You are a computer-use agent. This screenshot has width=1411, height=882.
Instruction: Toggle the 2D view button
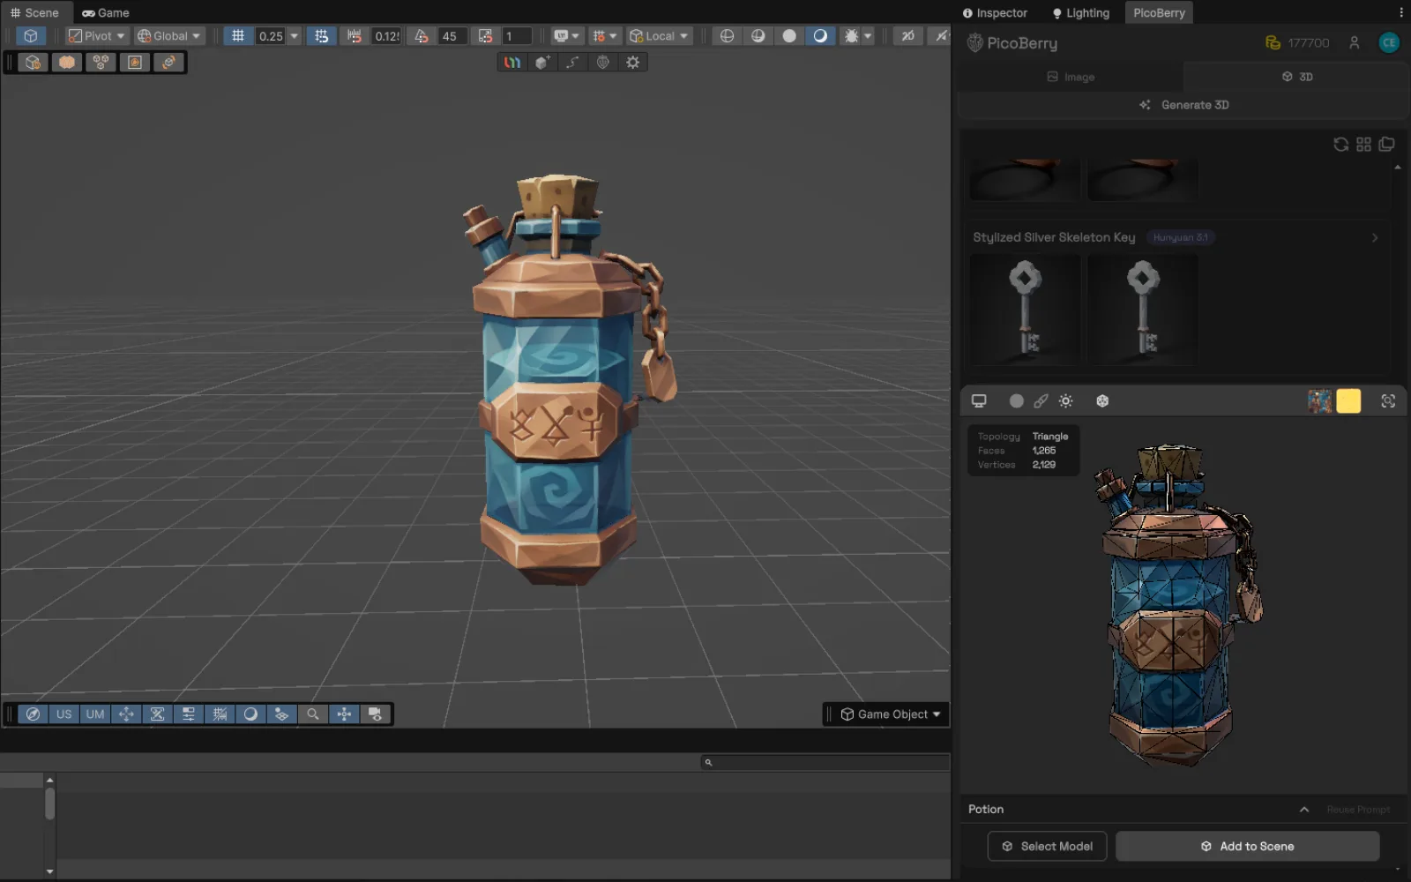tap(907, 36)
